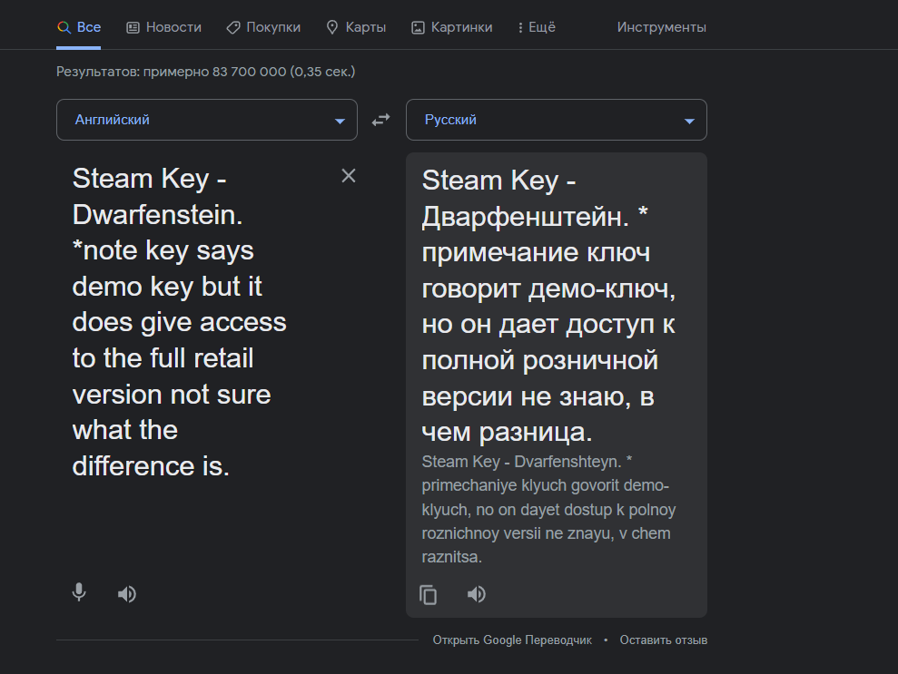Expand the Ещё menu
This screenshot has width=898, height=674.
point(537,27)
